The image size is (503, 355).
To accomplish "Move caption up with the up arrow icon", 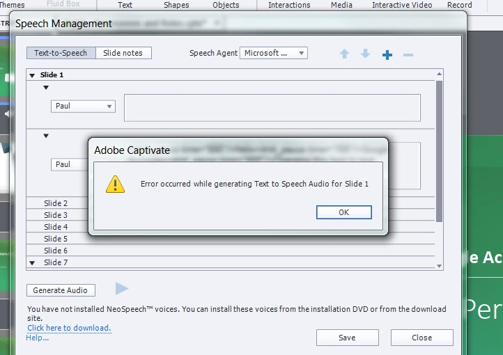I will (345, 54).
